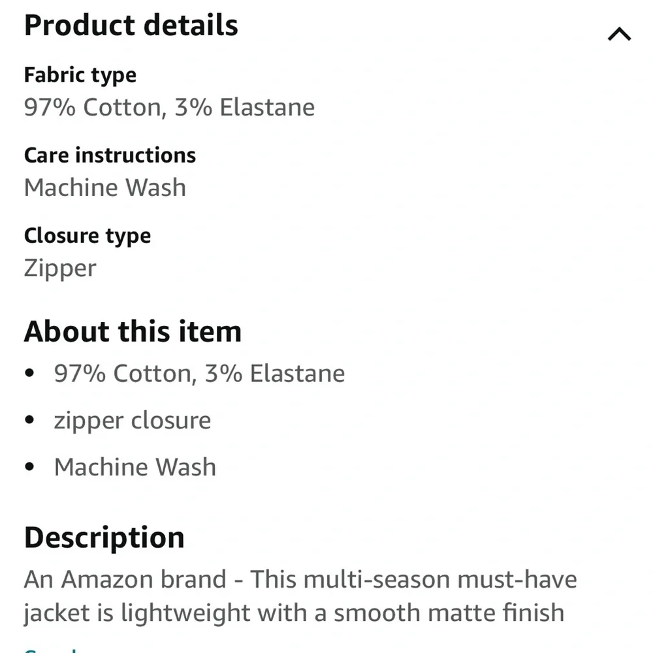The width and height of the screenshot is (653, 653).
Task: Click the Product details heading
Action: pos(131,26)
